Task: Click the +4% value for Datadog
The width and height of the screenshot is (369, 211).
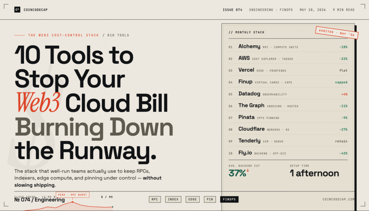Action: coord(344,94)
